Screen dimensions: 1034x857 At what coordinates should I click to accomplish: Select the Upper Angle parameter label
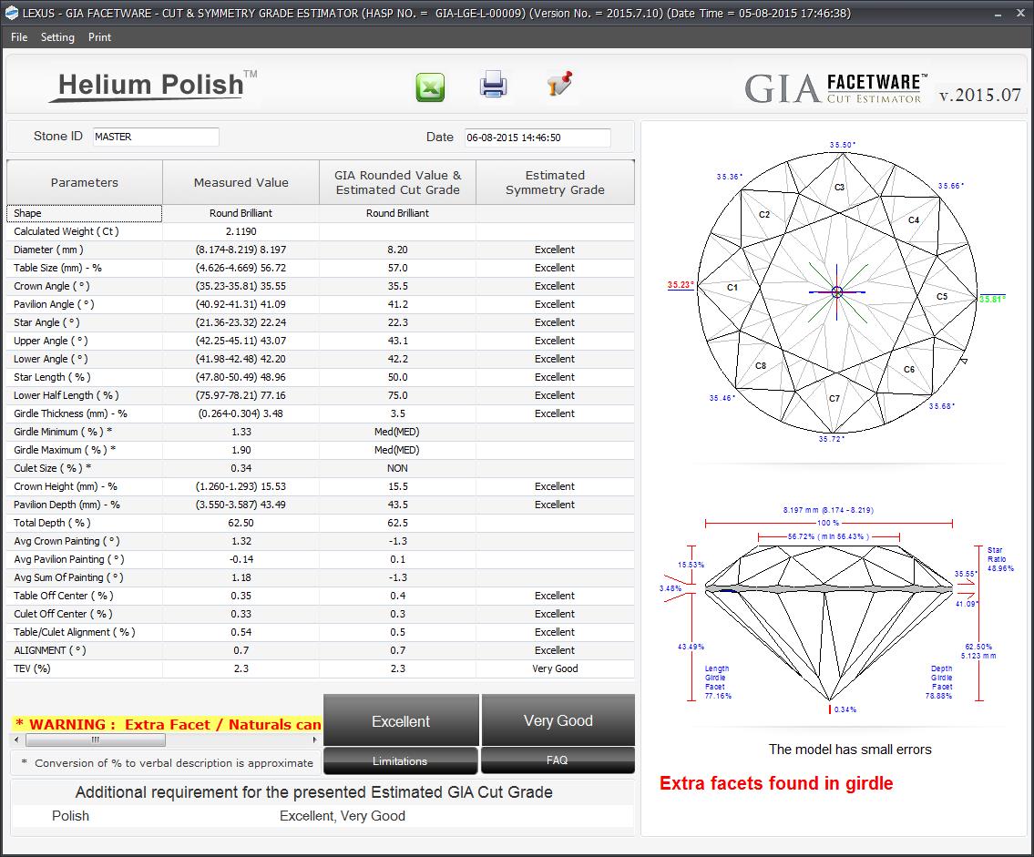(51, 341)
